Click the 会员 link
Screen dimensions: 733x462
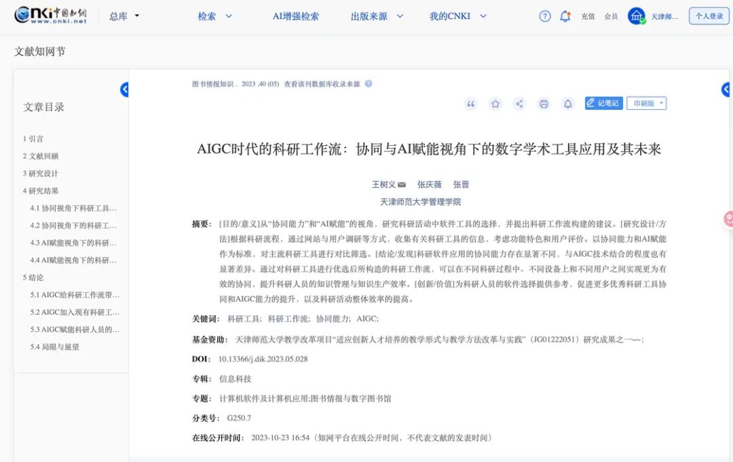pos(611,16)
